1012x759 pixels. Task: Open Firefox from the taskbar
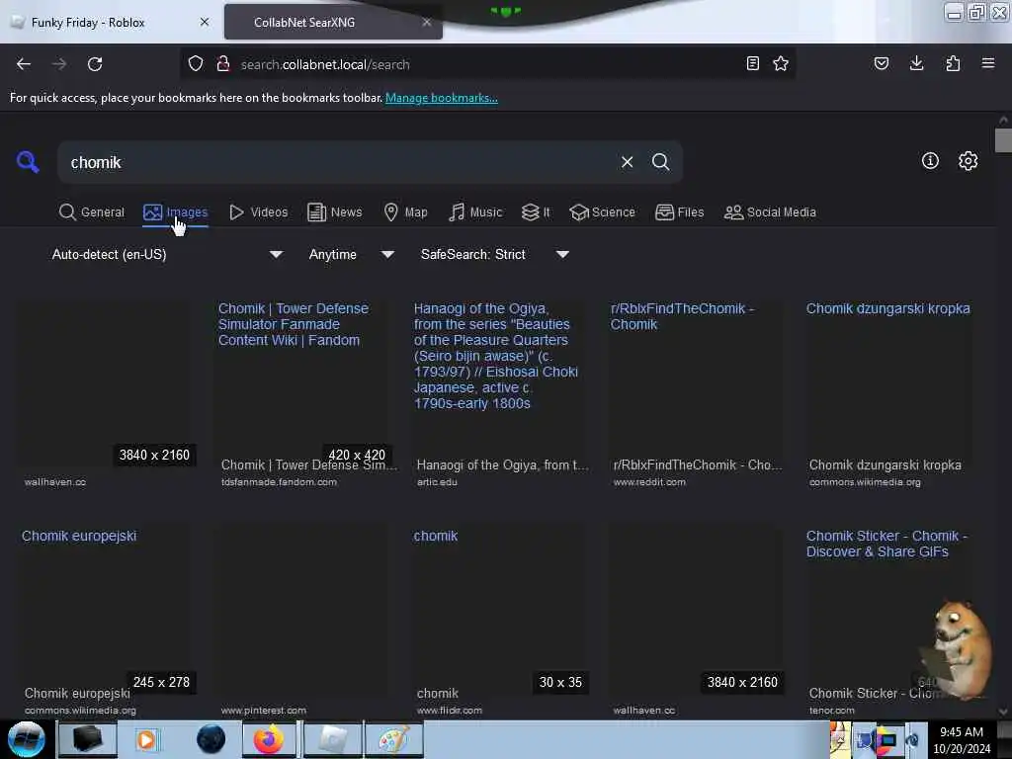[x=269, y=739]
